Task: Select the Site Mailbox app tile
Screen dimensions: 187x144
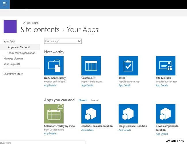Action: 166,66
